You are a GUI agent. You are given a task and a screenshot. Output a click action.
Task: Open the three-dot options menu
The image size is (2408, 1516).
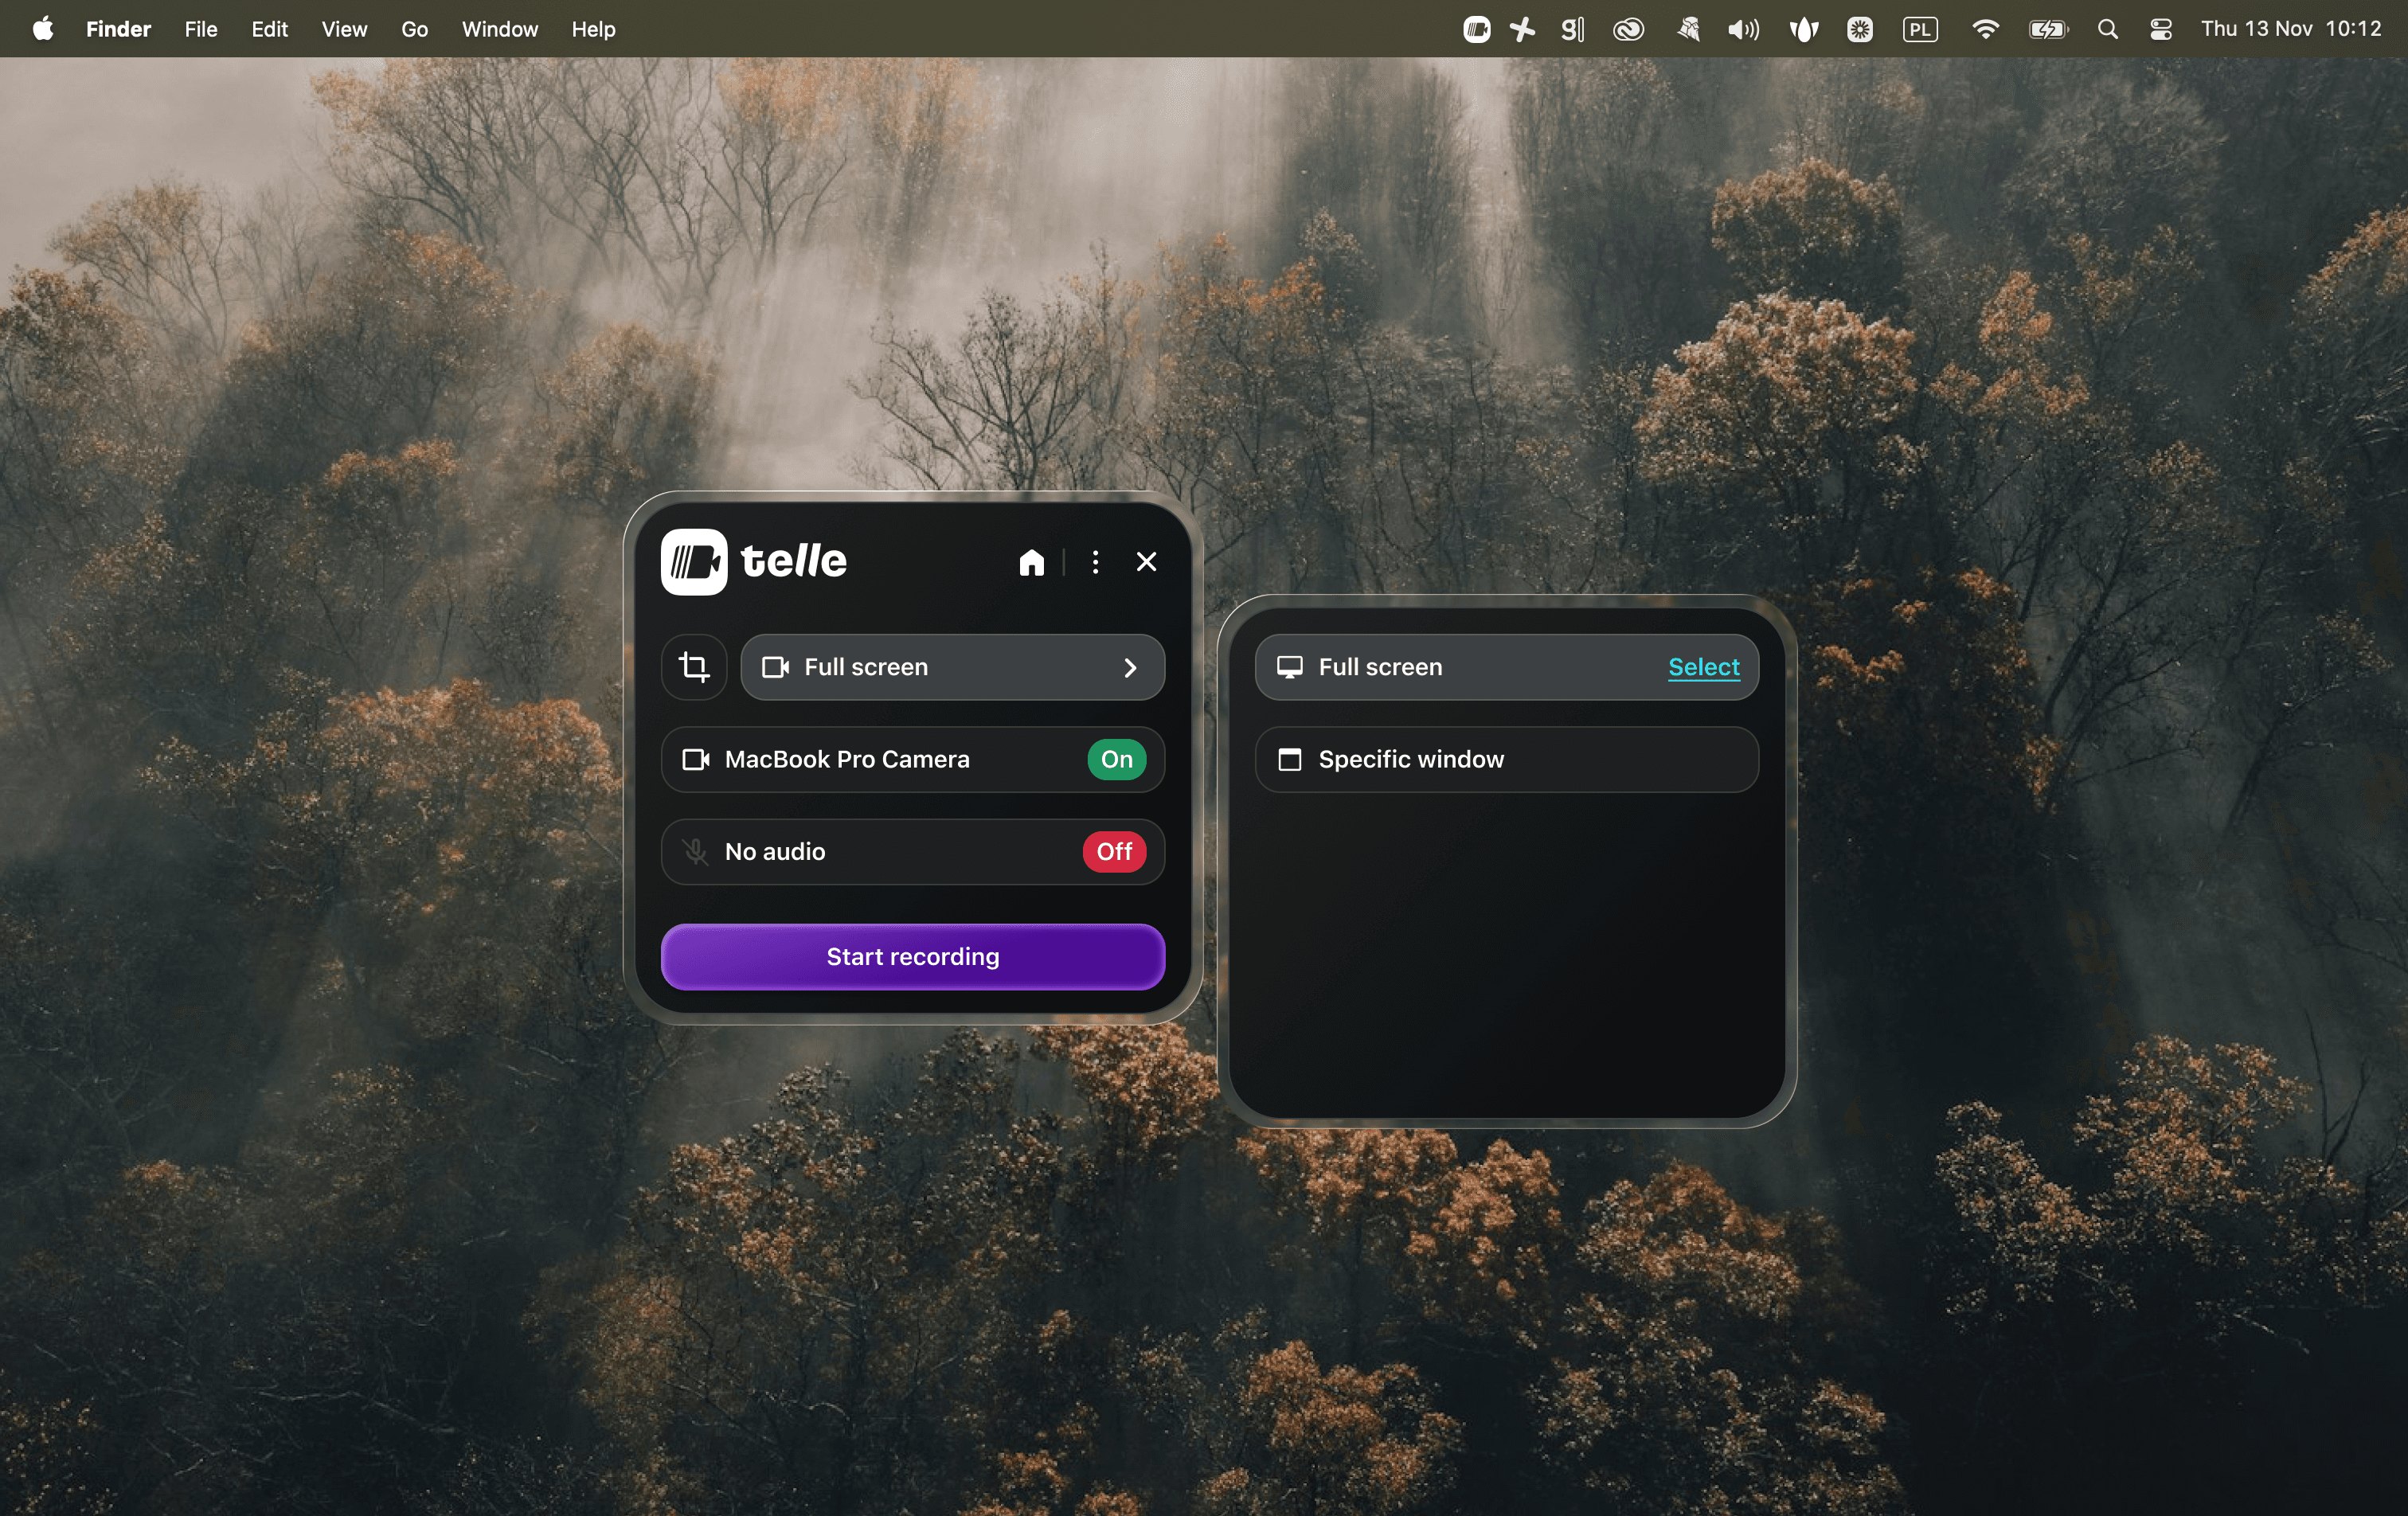(x=1095, y=562)
